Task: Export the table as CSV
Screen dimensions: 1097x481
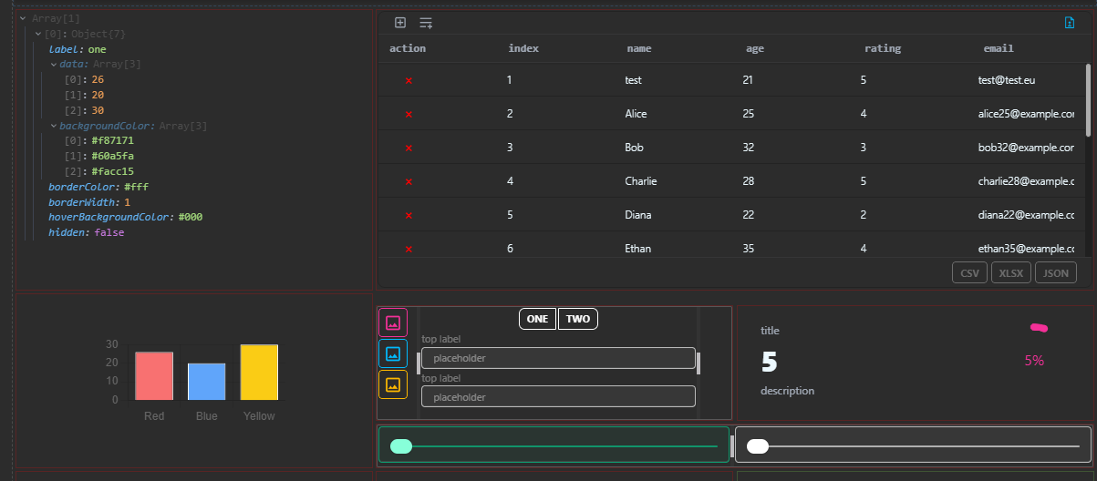Action: [x=969, y=272]
